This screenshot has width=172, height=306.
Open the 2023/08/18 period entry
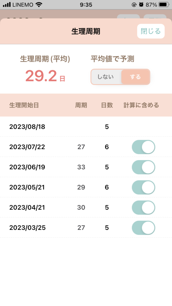click(x=86, y=127)
